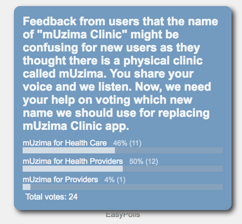The width and height of the screenshot is (242, 224).
Task: Click the poll question heading text
Action: 121,74
